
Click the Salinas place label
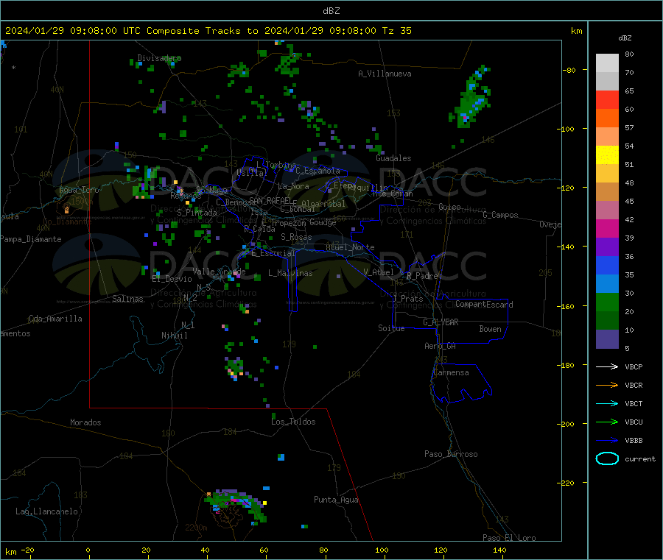(127, 299)
